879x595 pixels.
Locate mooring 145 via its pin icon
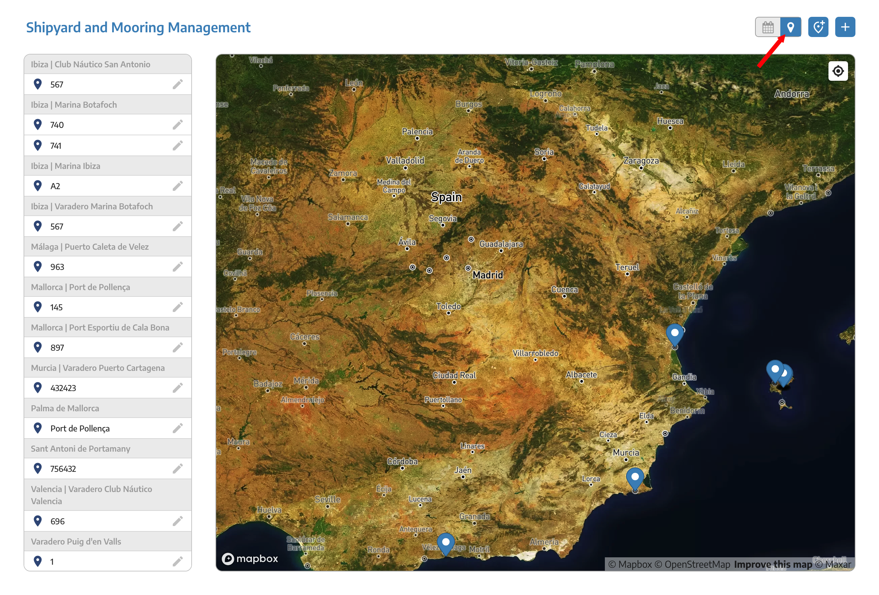coord(37,307)
